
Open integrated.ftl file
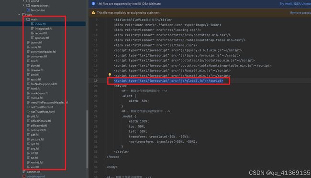tap(44, 29)
